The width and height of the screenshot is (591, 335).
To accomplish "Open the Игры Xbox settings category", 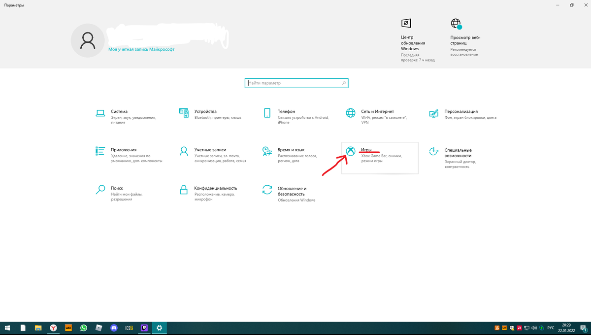I will (380, 158).
